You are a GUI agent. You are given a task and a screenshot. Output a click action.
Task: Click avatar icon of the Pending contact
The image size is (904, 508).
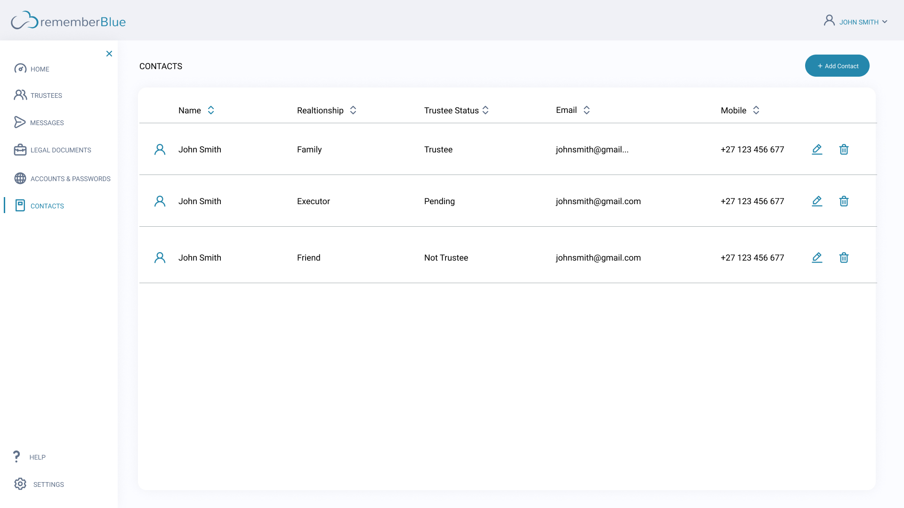(x=160, y=201)
